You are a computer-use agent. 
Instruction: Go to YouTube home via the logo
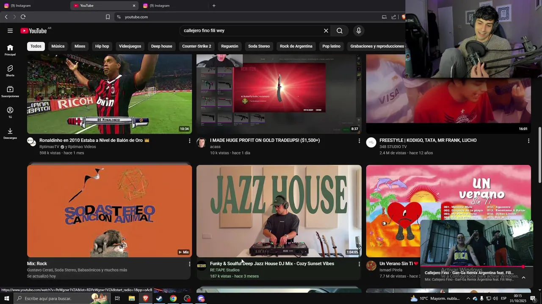click(x=33, y=30)
